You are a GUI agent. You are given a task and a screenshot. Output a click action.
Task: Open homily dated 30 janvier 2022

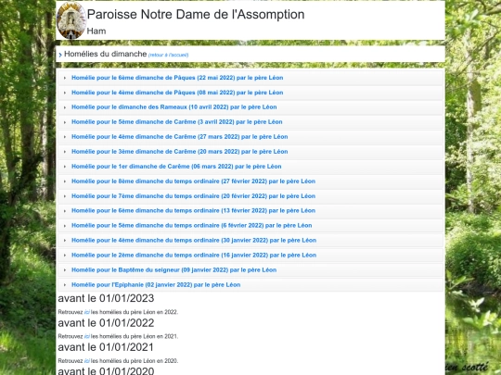194,240
